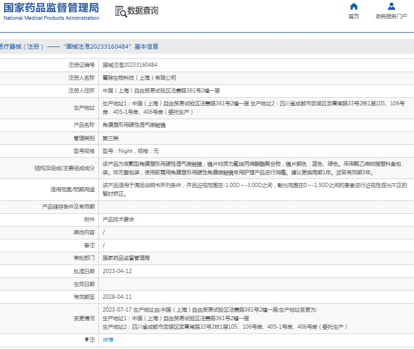Click the National Medical Products Administration subtitle
This screenshot has height=349, width=414.
(51, 18)
